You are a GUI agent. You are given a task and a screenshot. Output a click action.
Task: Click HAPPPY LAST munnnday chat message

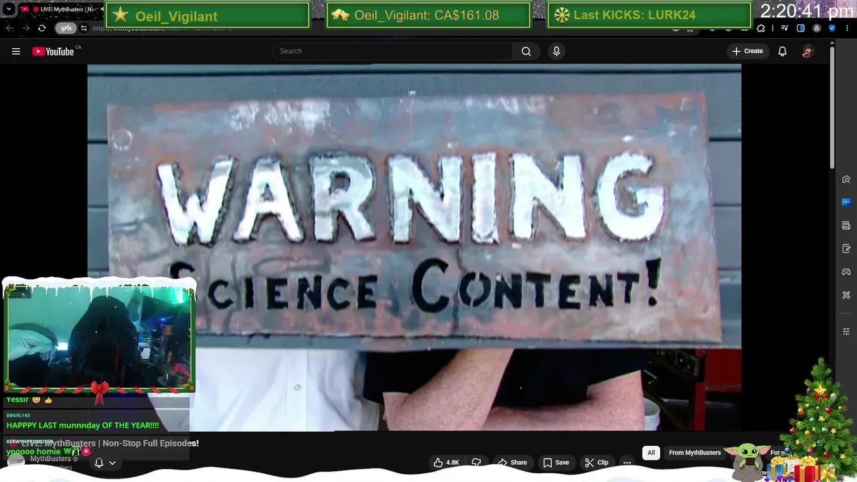click(x=83, y=425)
